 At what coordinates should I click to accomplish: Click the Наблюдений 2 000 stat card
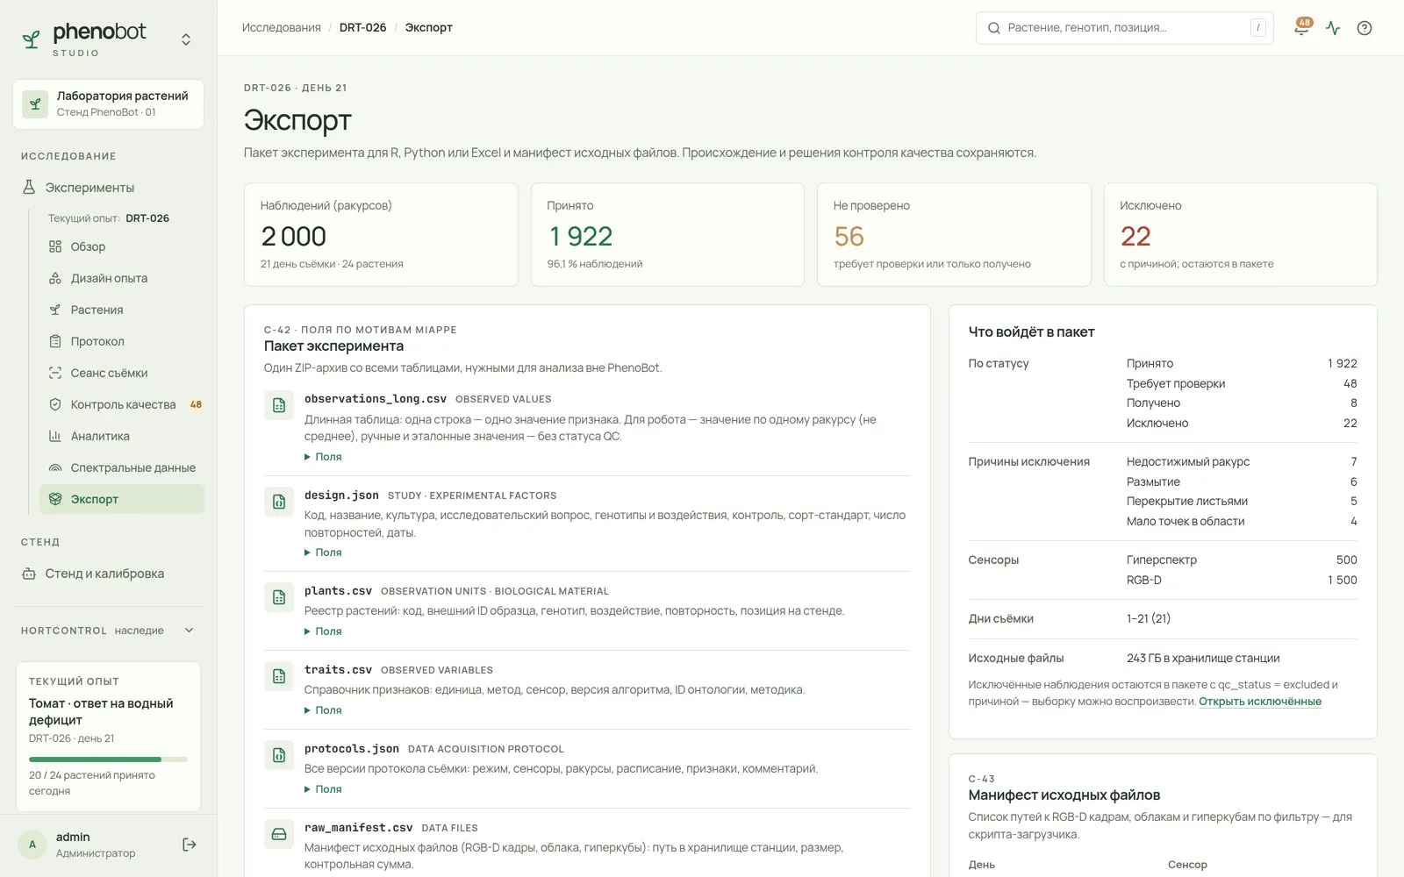coord(381,234)
